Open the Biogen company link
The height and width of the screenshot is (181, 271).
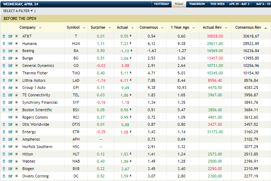tap(28, 169)
